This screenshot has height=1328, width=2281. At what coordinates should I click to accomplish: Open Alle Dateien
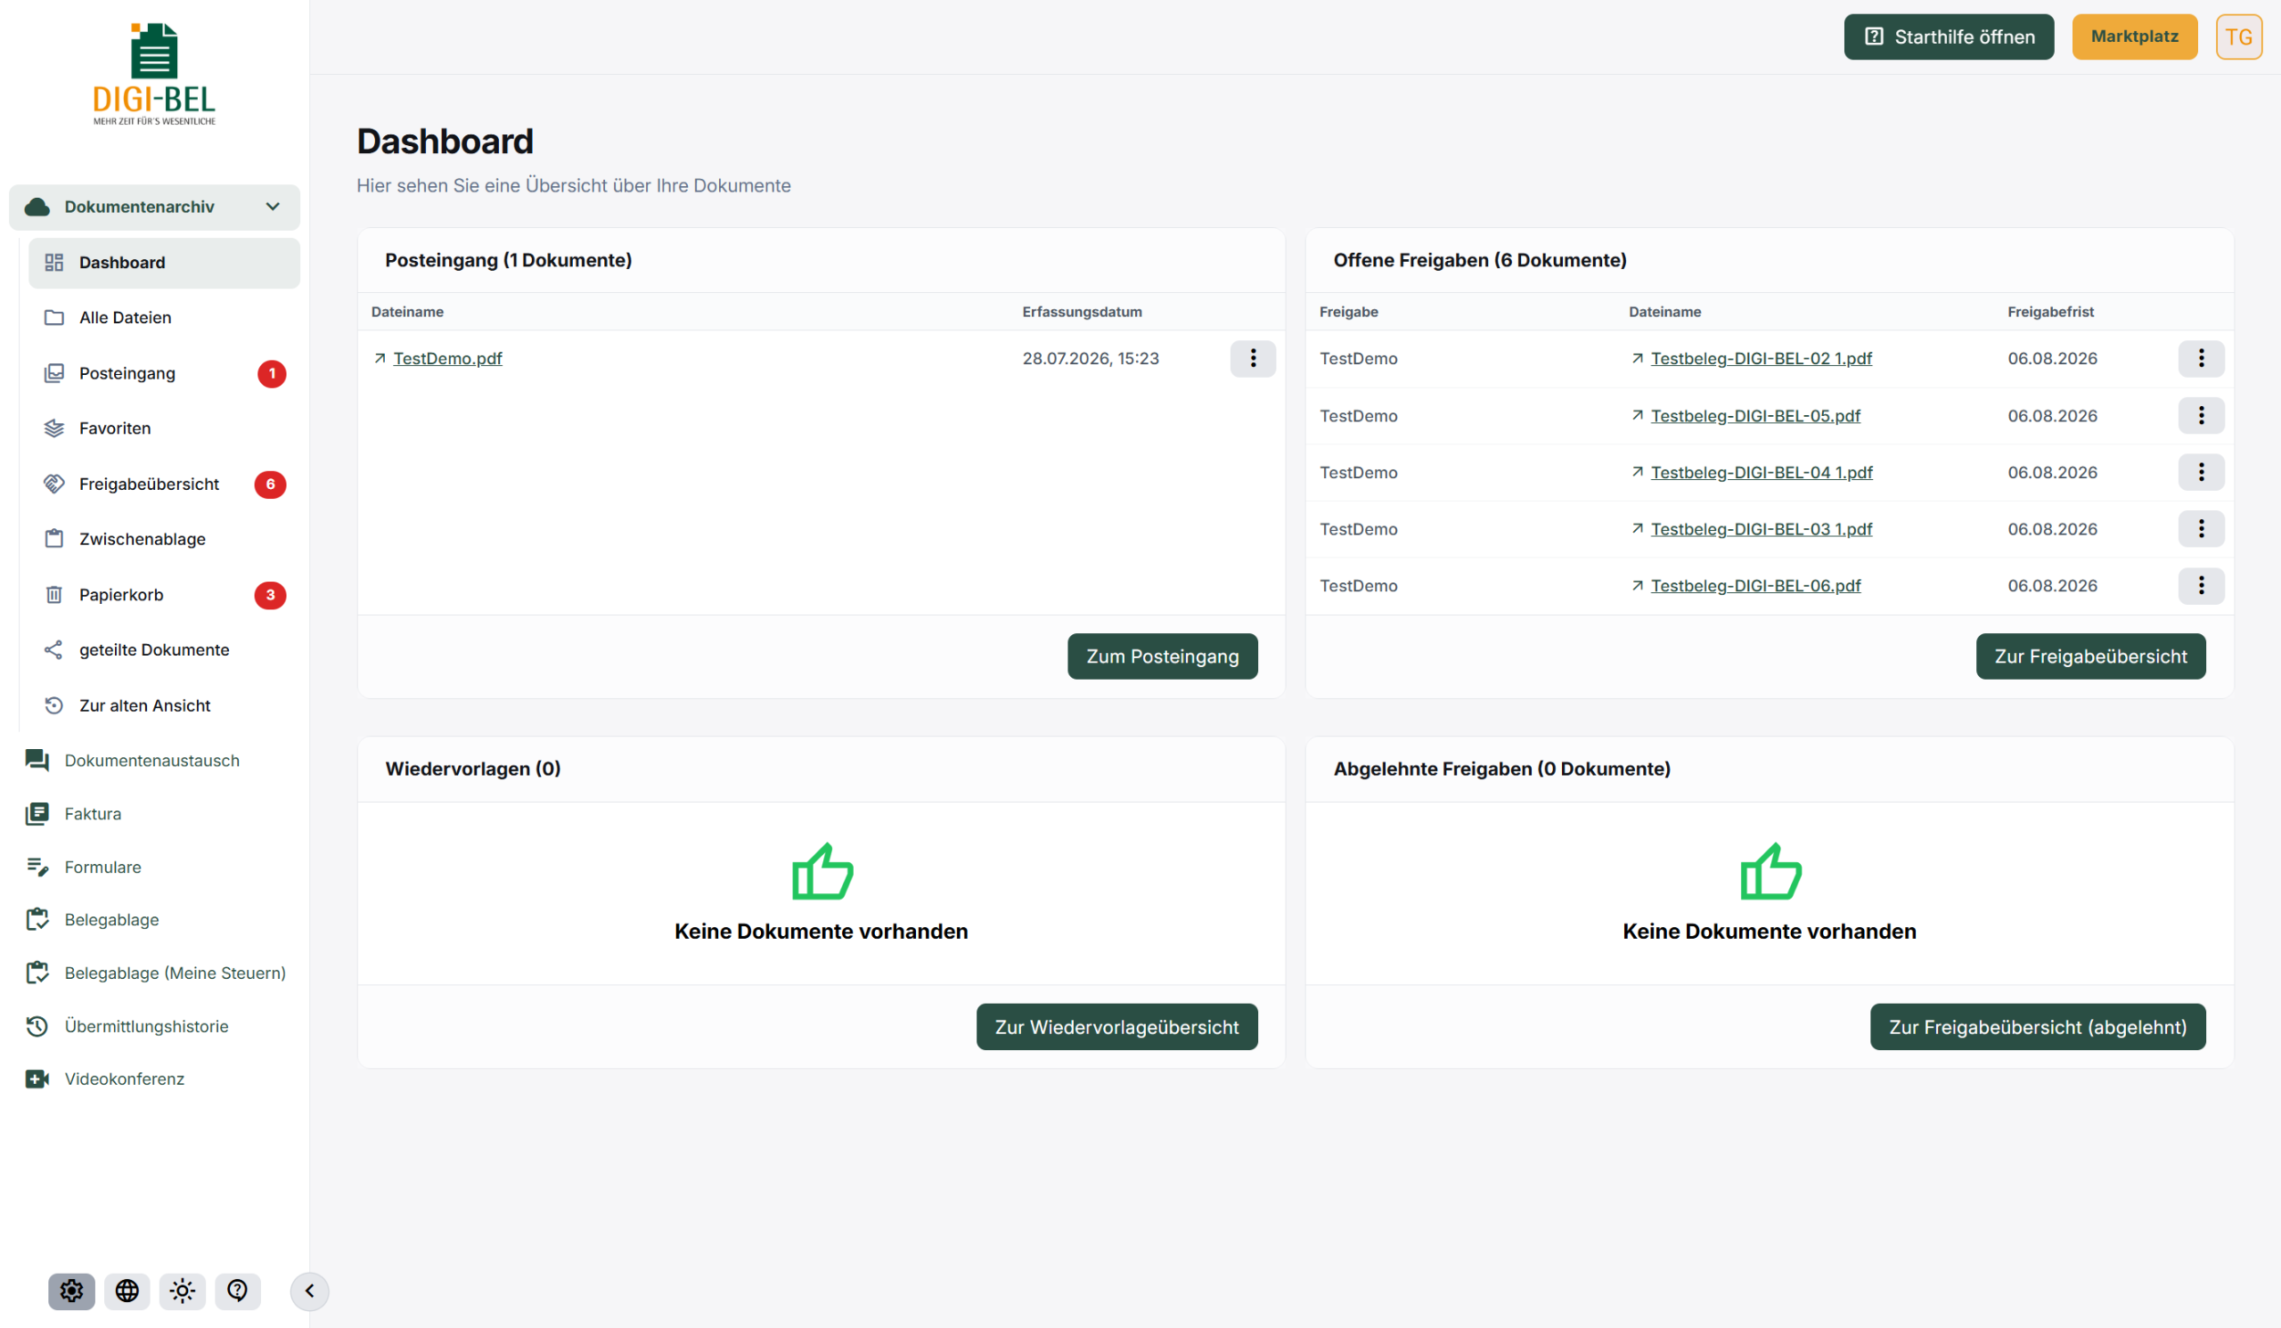pyautogui.click(x=164, y=319)
